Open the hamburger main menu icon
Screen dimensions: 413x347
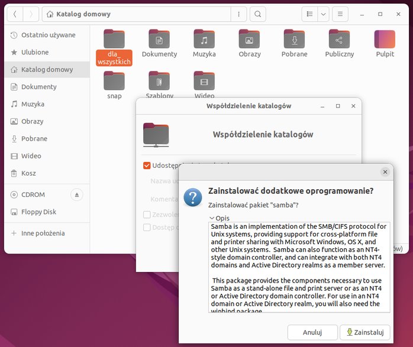(x=340, y=14)
